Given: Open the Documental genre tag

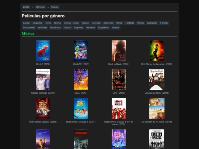Looking at the screenshot, I should (29, 28).
